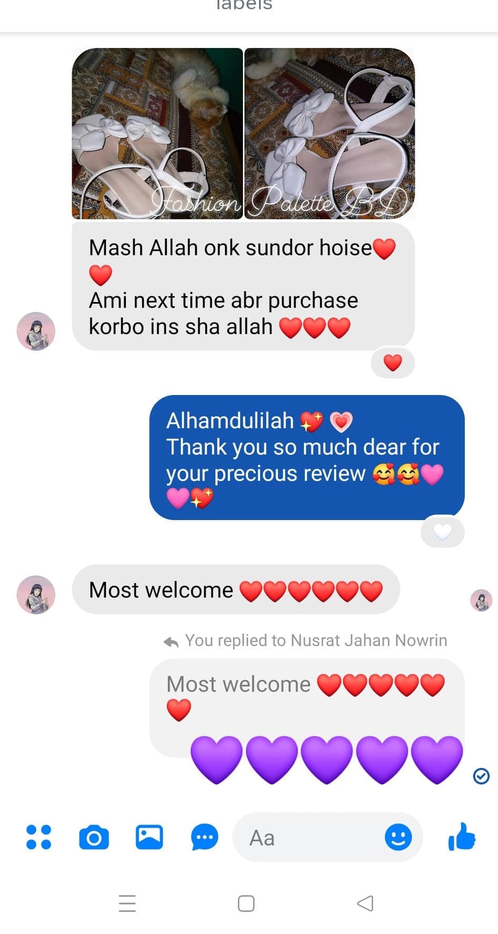
Task: Tap the Android home square button
Action: (246, 903)
